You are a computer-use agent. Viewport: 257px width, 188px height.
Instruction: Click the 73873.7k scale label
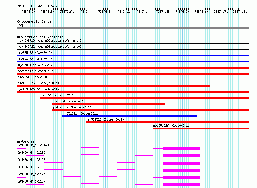pyautogui.click(x=28, y=12)
